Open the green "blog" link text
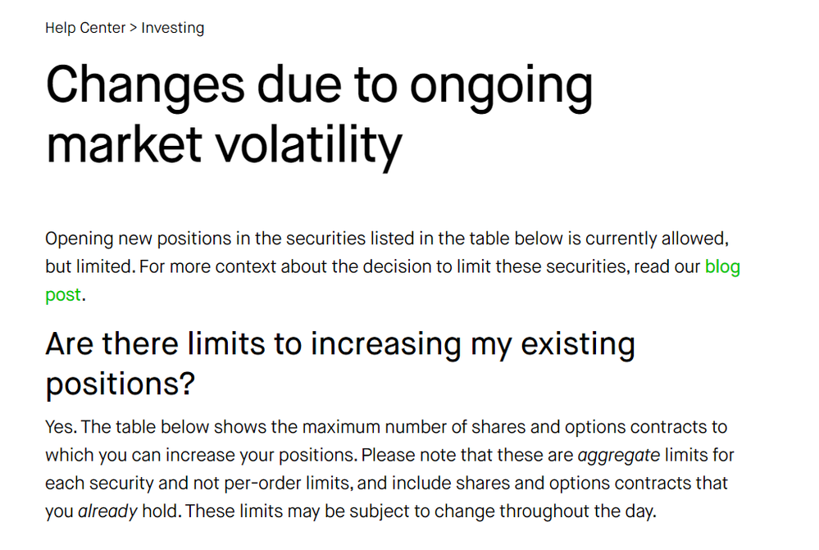 pos(722,266)
